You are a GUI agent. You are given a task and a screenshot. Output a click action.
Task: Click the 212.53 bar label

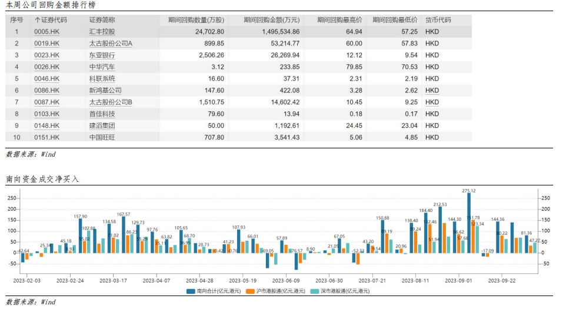(x=440, y=204)
